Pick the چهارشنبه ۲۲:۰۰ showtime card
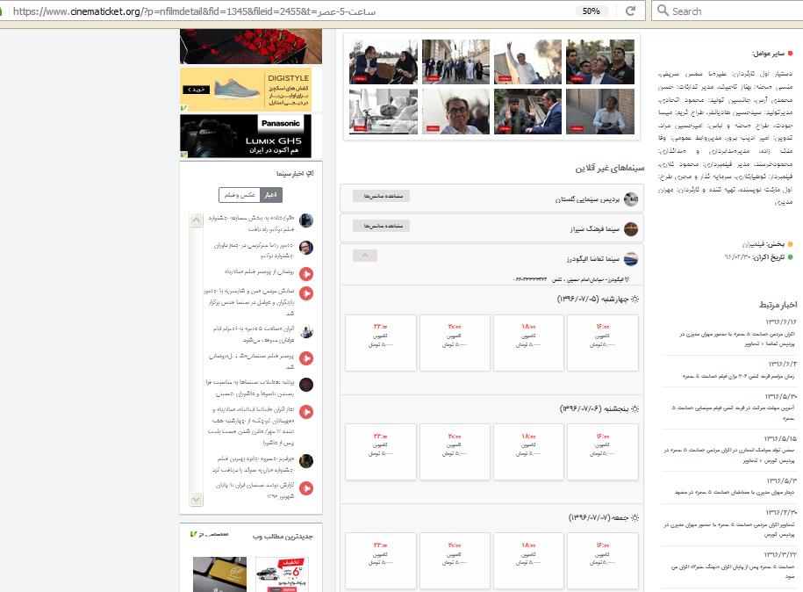 381,343
